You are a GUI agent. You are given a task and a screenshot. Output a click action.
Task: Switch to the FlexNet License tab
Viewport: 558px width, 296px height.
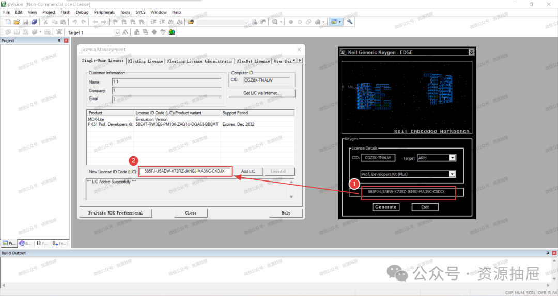[x=253, y=61]
